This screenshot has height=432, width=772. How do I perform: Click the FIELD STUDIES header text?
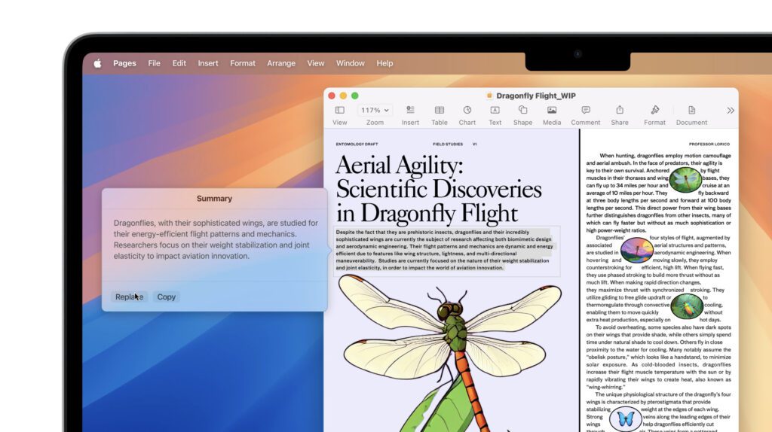448,145
